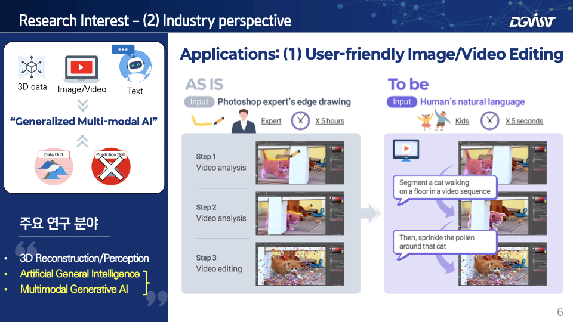The width and height of the screenshot is (573, 322).
Task: Click the '3D data' label
Action: click(x=32, y=87)
